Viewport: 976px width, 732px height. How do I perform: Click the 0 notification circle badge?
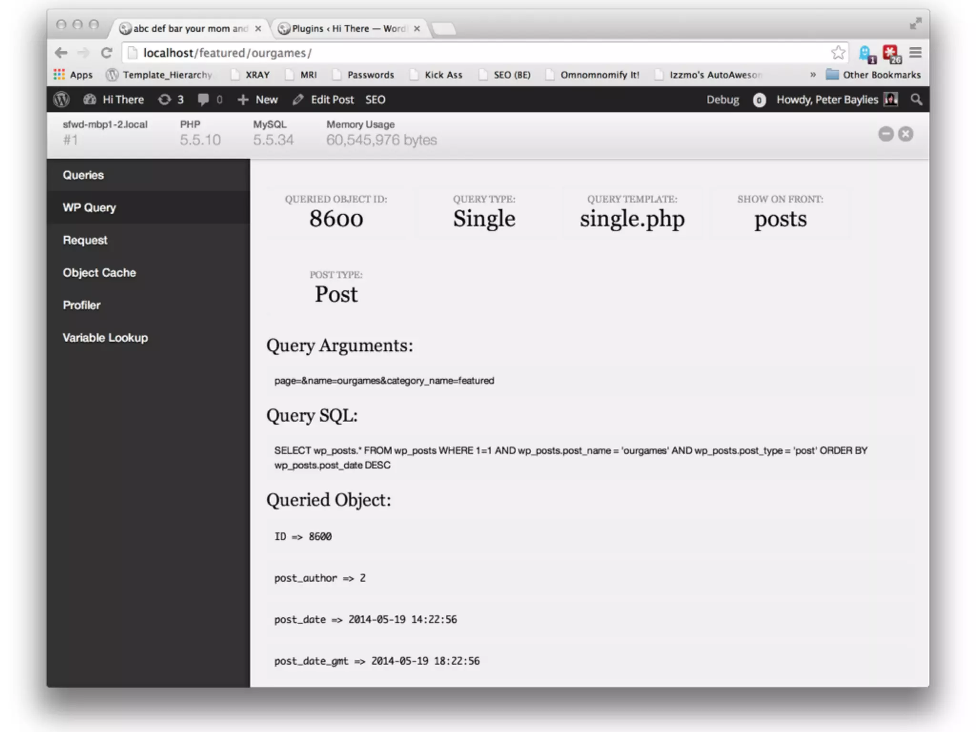coord(759,100)
